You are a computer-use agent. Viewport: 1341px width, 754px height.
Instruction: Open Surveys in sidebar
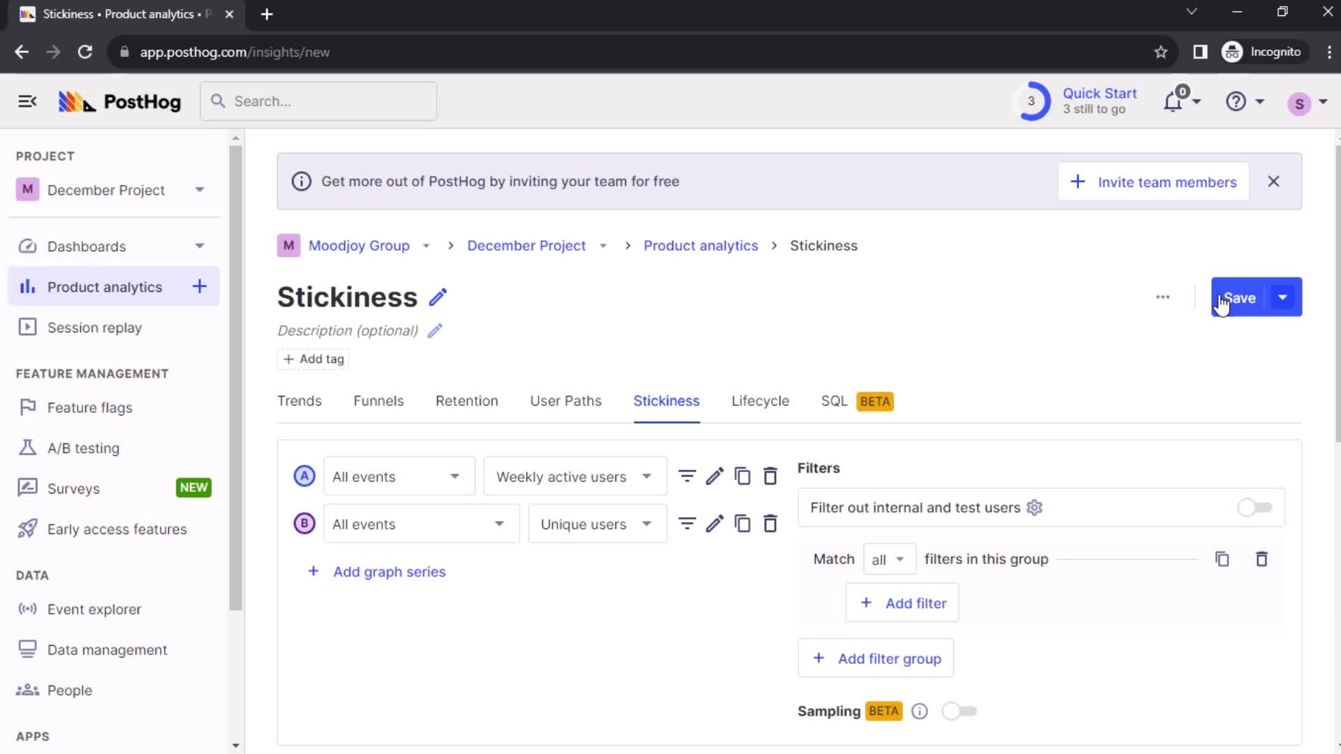[114, 489]
